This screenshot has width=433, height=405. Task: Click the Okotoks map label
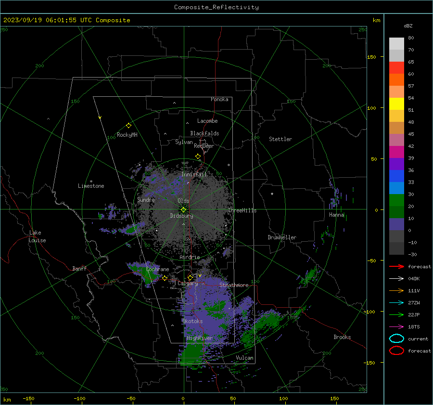click(192, 321)
